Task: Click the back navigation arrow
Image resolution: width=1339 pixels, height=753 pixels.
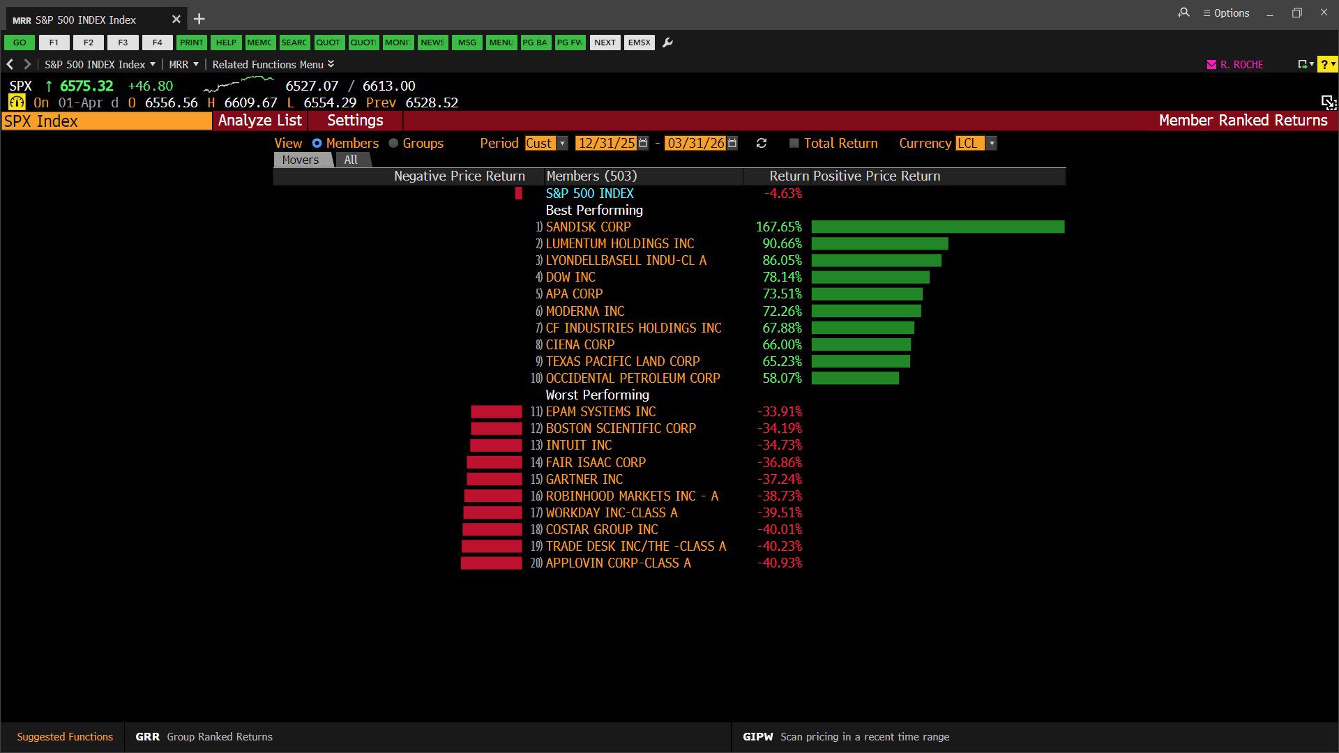Action: point(10,64)
